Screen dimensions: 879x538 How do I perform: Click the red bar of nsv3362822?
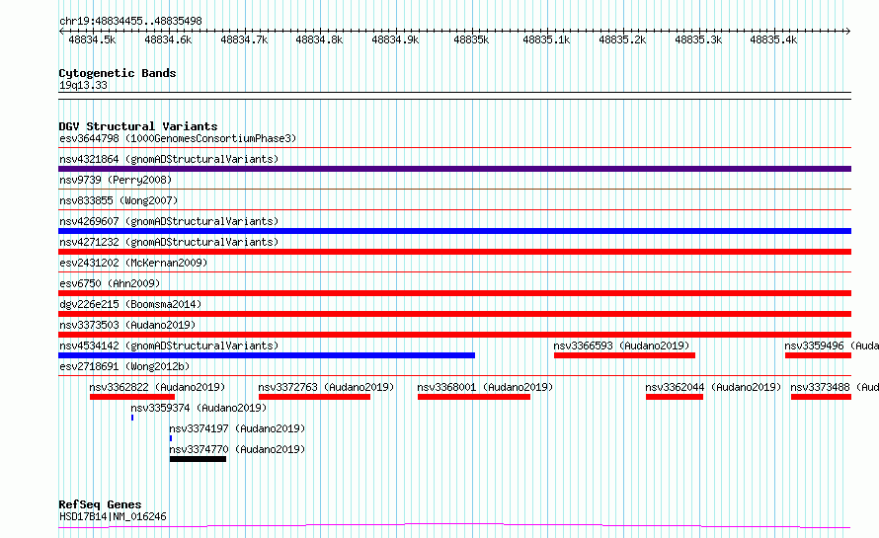coord(132,397)
